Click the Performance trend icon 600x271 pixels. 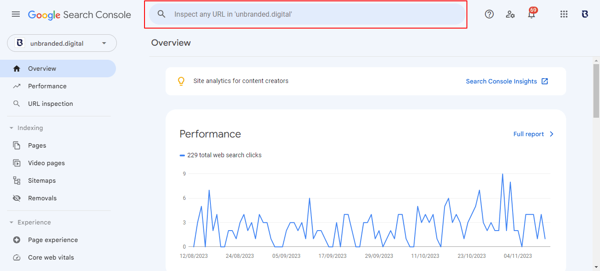(17, 86)
